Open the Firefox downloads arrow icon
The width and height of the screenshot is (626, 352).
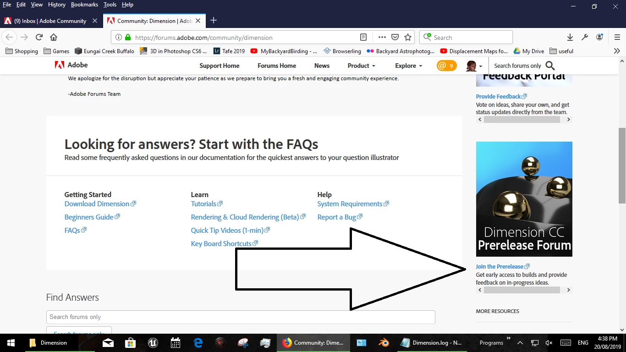coord(570,37)
